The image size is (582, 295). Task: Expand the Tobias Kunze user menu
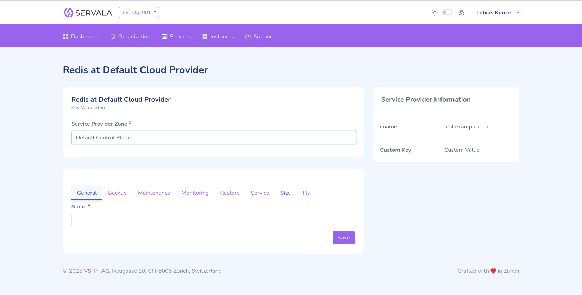click(x=497, y=13)
